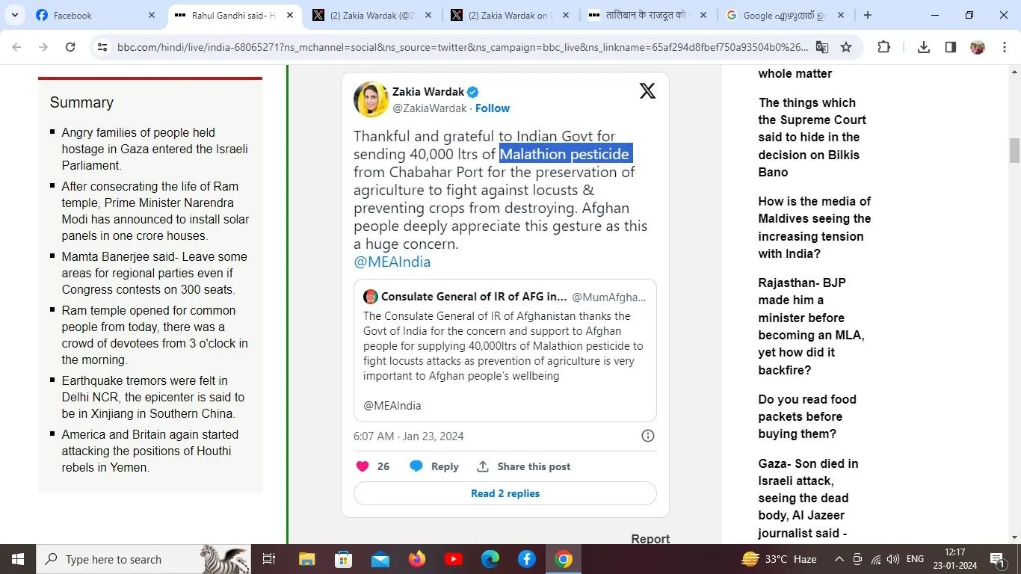Viewport: 1021px width, 574px height.
Task: View site information icon in address bar
Action: (102, 47)
